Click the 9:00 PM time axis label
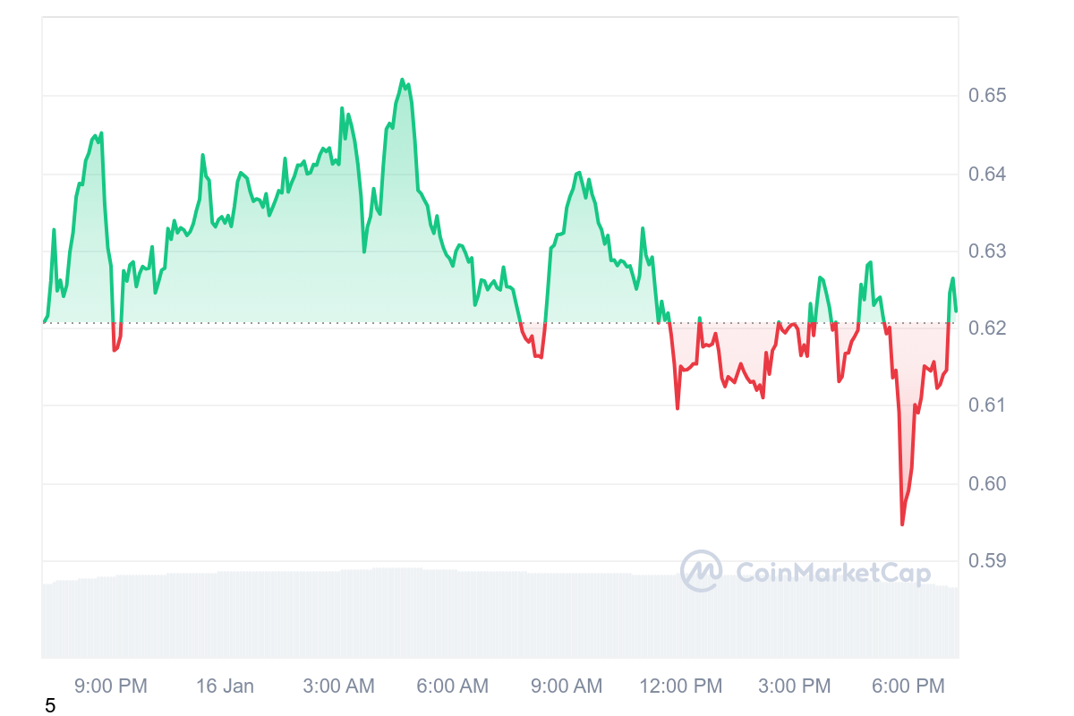 [111, 686]
